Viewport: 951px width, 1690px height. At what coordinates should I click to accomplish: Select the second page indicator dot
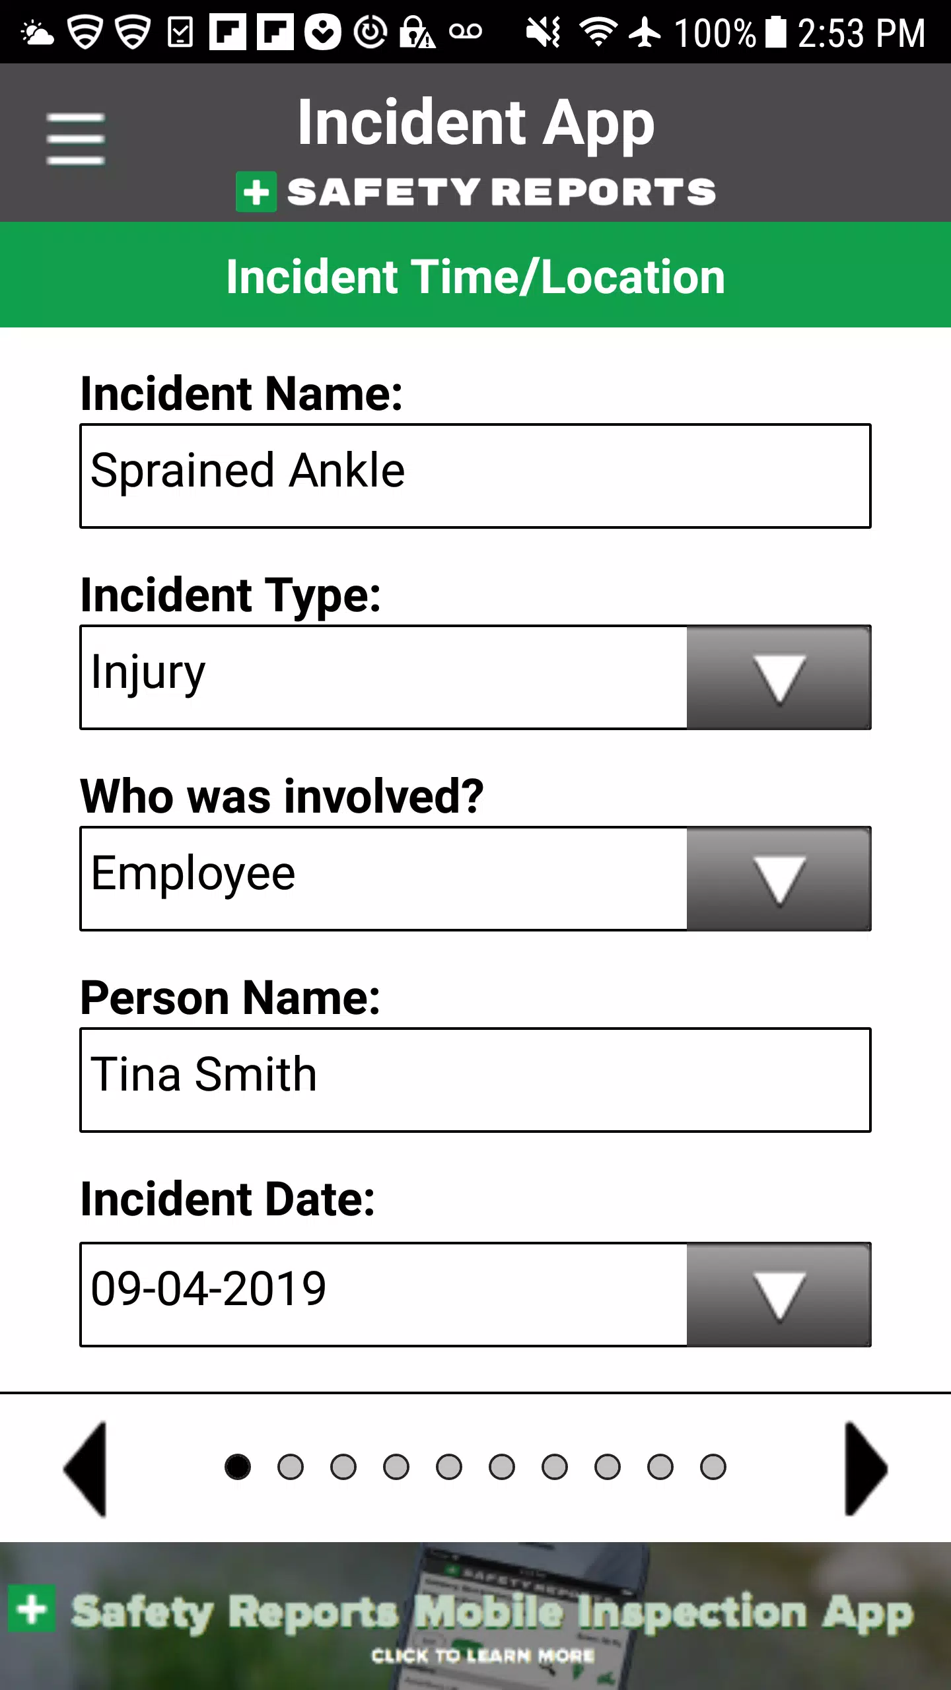(x=291, y=1467)
